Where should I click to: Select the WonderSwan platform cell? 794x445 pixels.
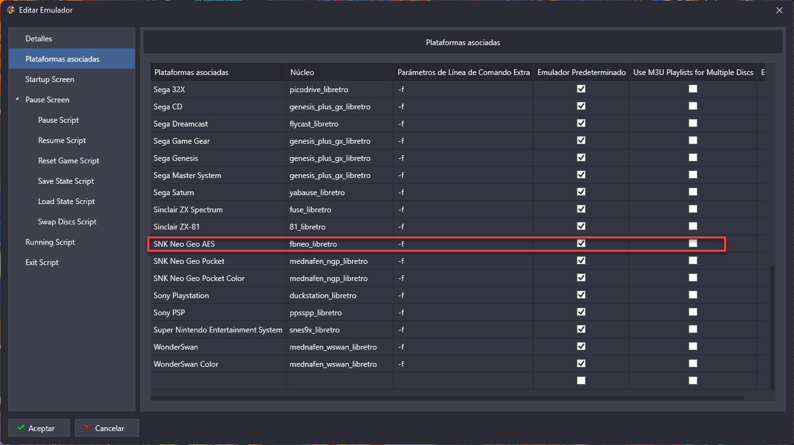[218, 346]
